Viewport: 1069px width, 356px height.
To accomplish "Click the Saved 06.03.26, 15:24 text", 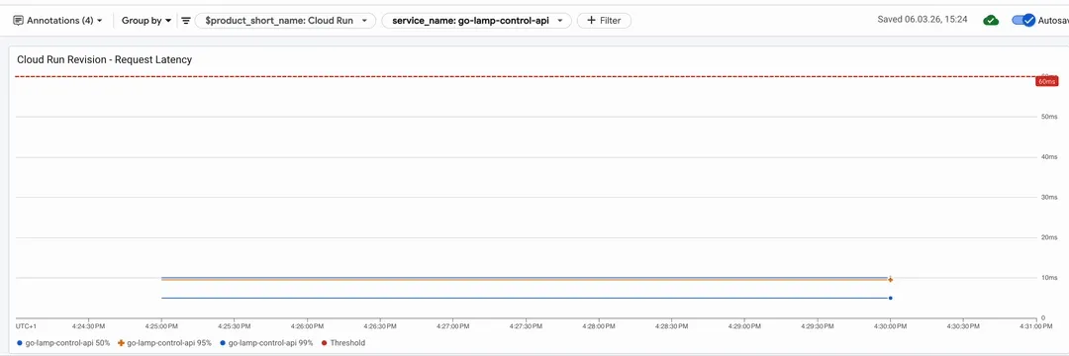I will pos(923,20).
